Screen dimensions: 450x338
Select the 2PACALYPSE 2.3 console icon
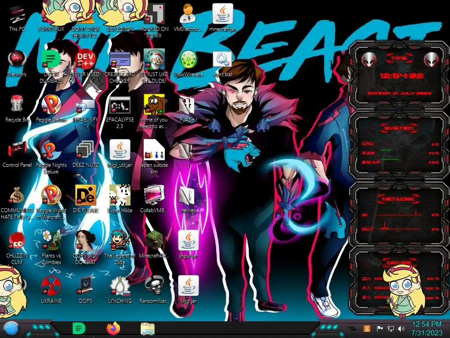tap(120, 111)
